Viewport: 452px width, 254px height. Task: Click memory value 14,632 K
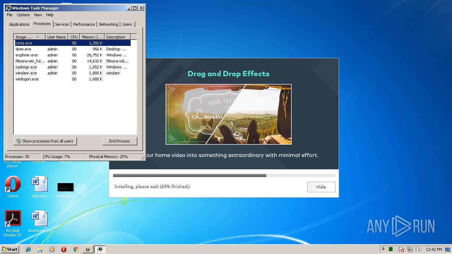pyautogui.click(x=94, y=61)
